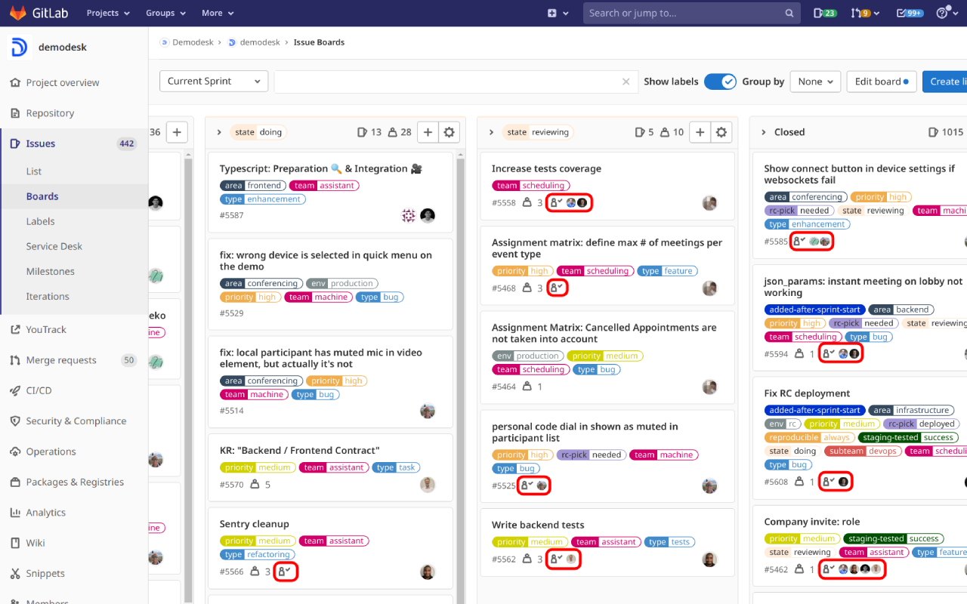Open the Projects menu
The width and height of the screenshot is (967, 604).
(x=107, y=13)
